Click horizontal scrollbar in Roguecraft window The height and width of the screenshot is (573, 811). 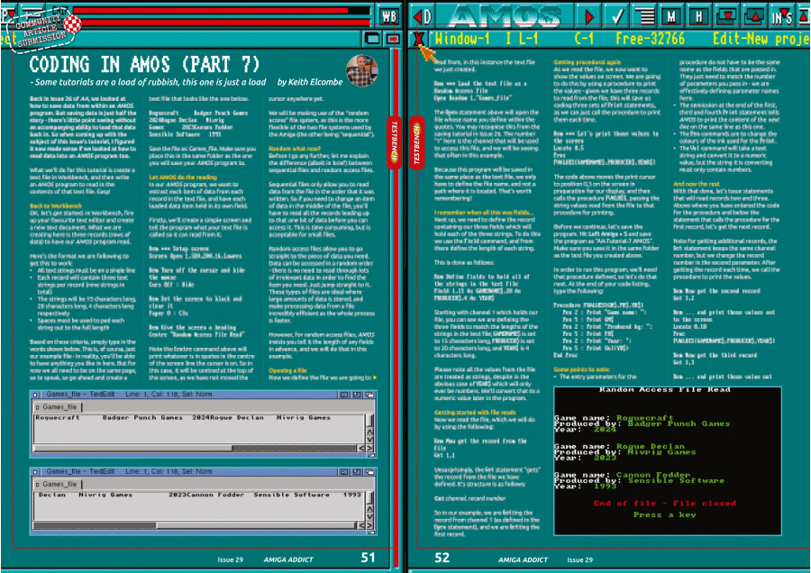tap(196, 448)
